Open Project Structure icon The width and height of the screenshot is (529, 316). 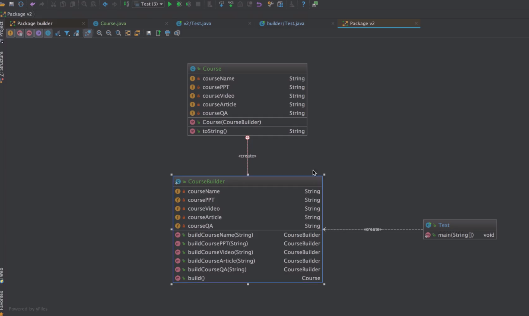tap(280, 4)
